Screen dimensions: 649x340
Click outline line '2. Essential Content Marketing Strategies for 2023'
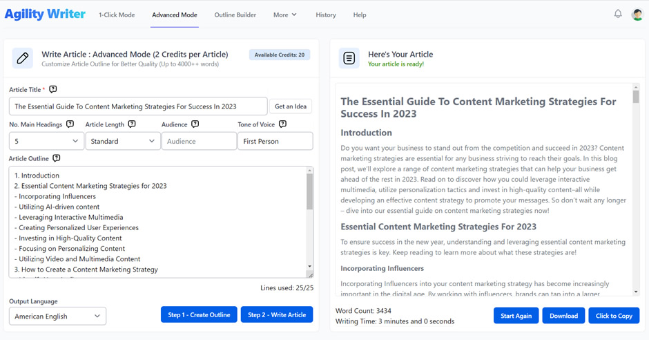(x=90, y=186)
